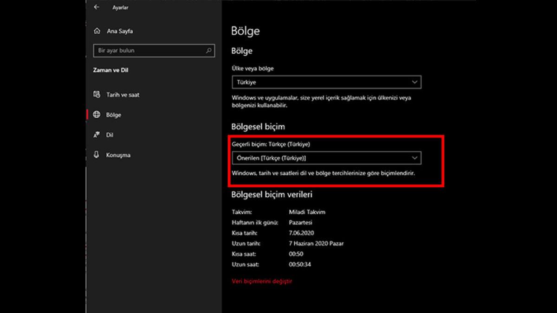557x313 pixels.
Task: Open Veri biçimlerini değiştir link
Action: (262, 281)
